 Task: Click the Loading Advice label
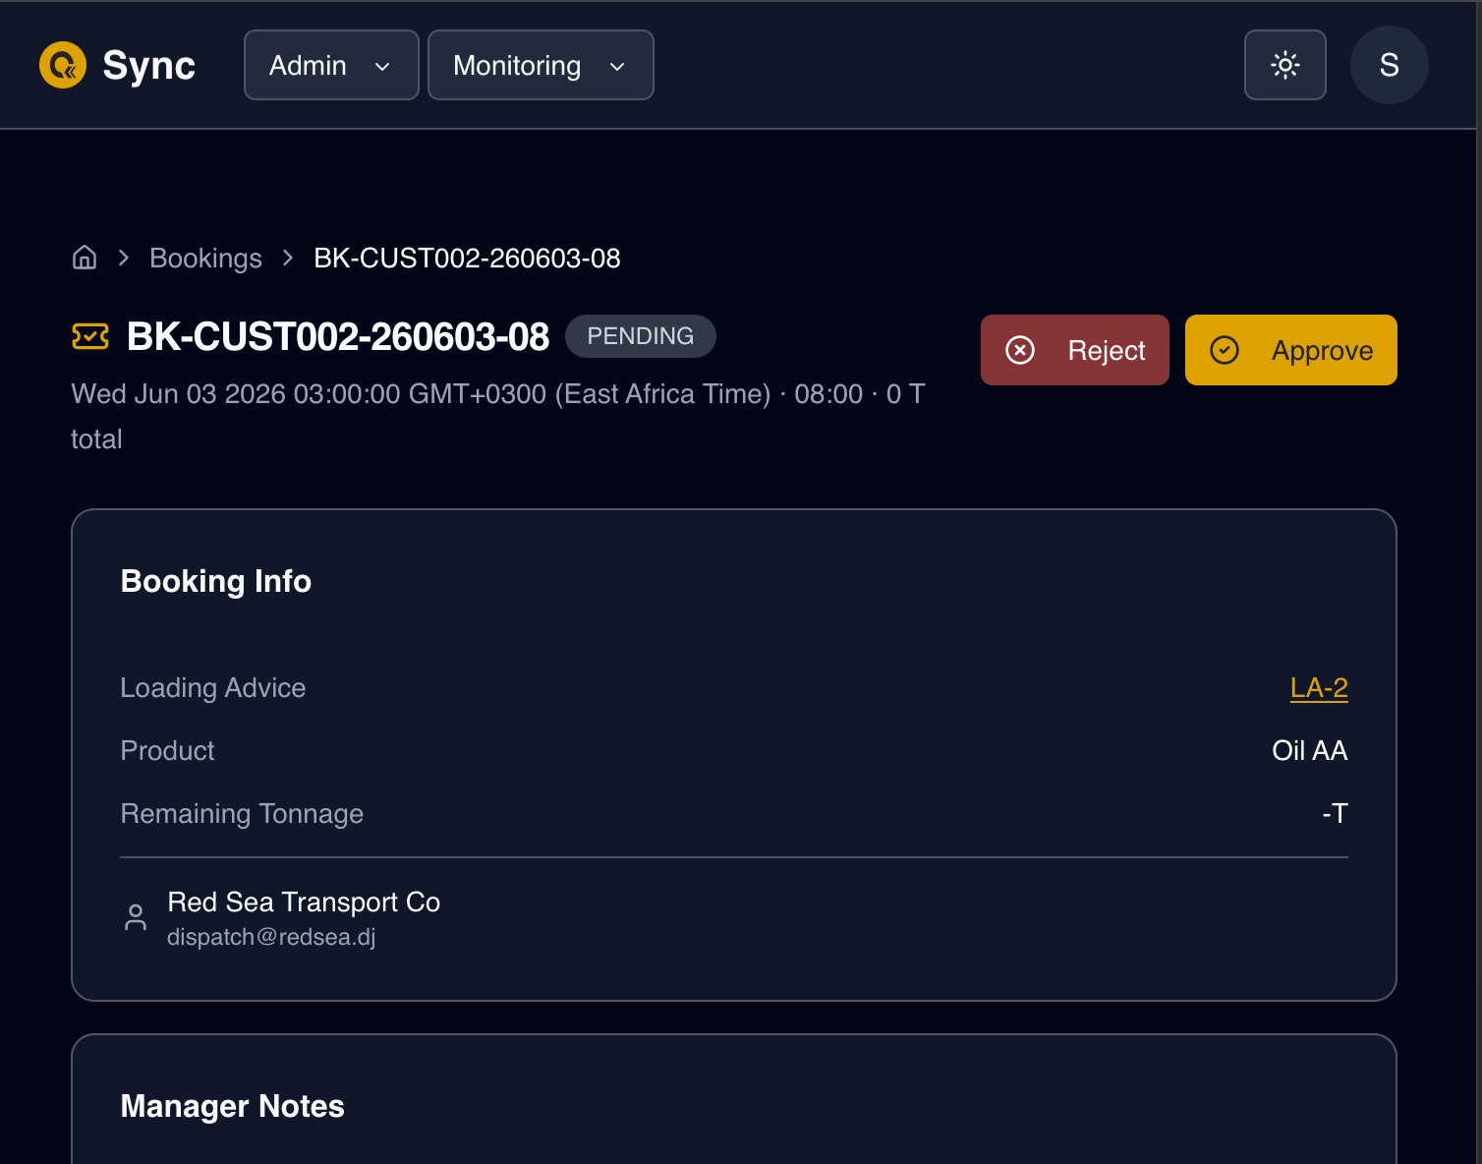(213, 687)
